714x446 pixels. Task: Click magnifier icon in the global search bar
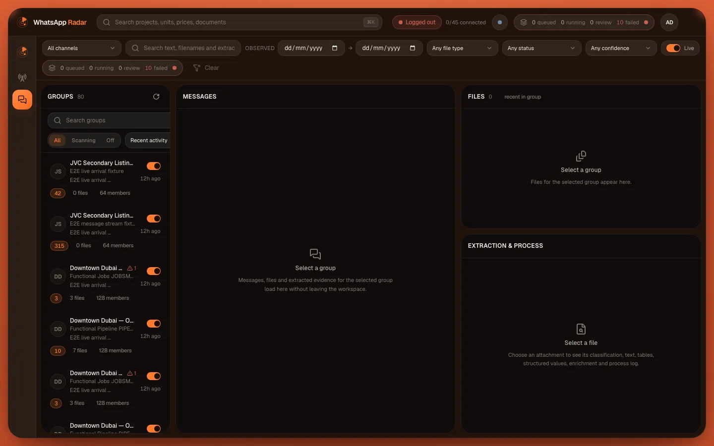point(106,22)
